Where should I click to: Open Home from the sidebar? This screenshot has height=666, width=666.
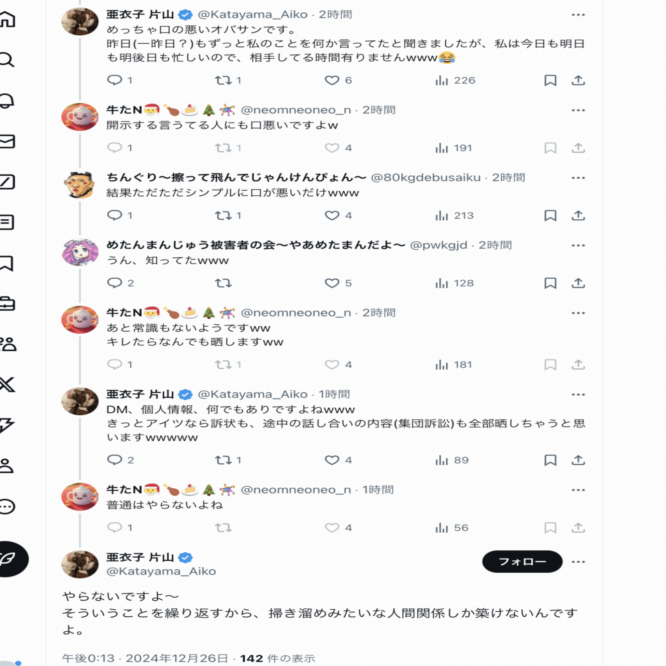pyautogui.click(x=7, y=19)
